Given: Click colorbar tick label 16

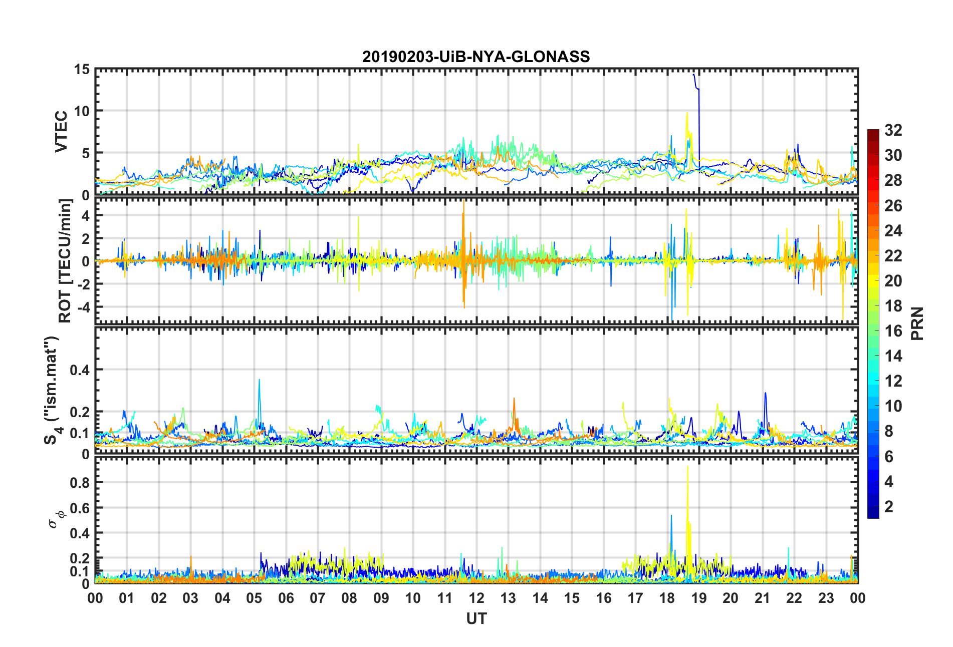Looking at the screenshot, I should tap(893, 331).
